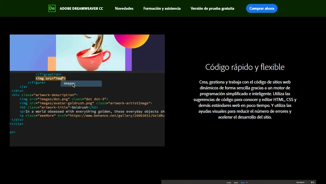Click the green Dw Dreamweaver logo icon

[52, 8]
